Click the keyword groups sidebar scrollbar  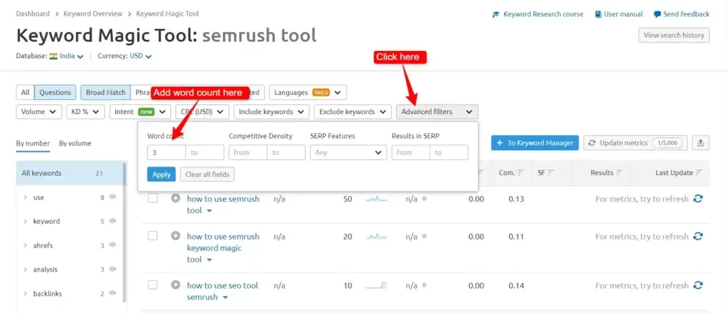124,232
